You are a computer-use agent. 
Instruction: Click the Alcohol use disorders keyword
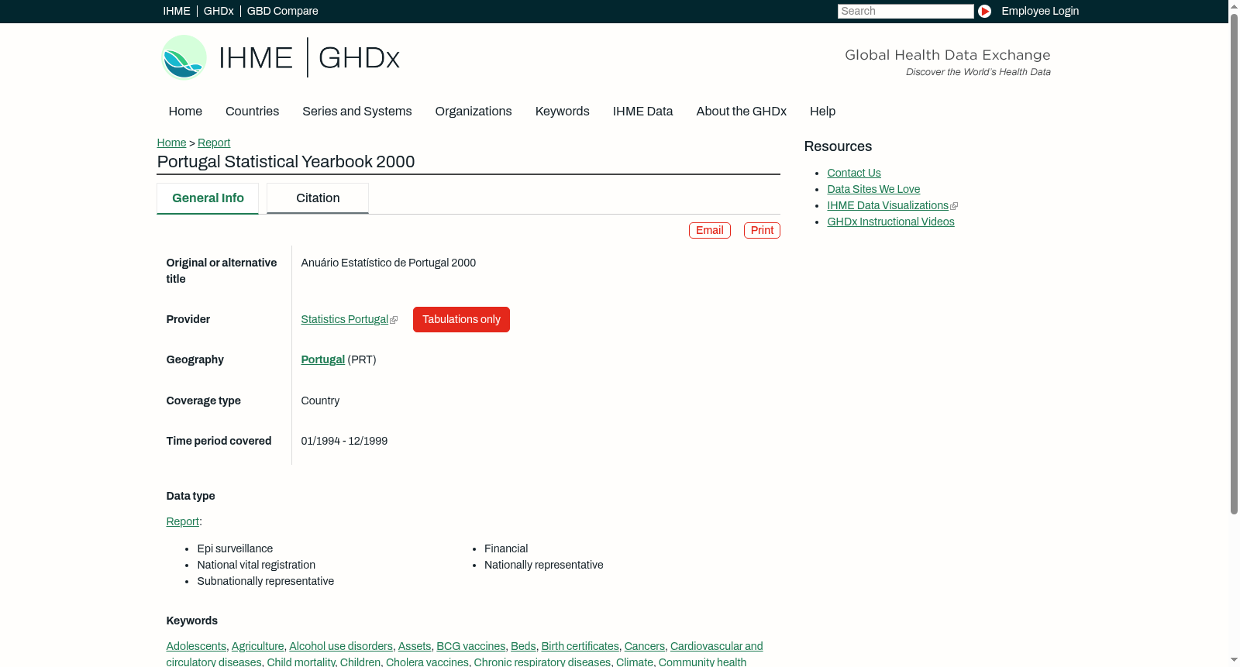341,646
